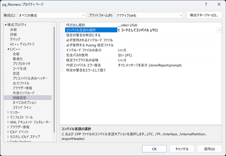Image resolution: width=226 pixels, height=156 pixels.
Task: Click the Code Analysis tree item
Action: pyautogui.click(x=20, y=141)
